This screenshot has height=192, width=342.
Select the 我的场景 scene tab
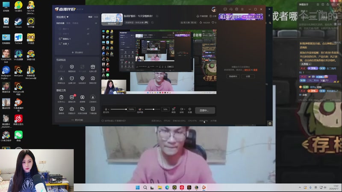pos(60,23)
